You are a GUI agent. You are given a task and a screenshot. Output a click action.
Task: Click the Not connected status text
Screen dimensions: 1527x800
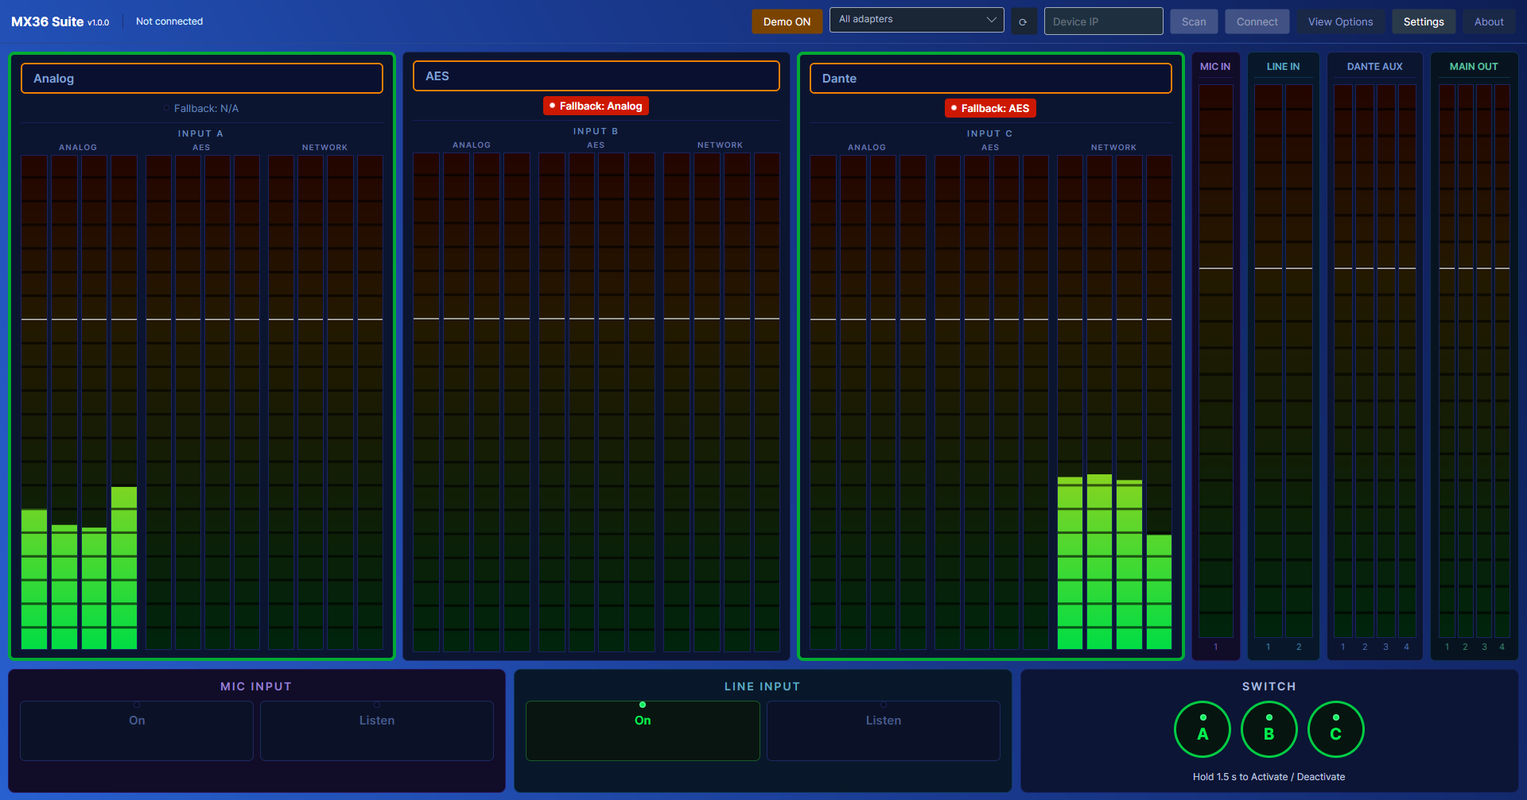click(169, 21)
